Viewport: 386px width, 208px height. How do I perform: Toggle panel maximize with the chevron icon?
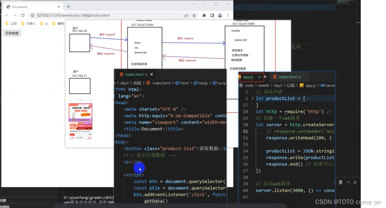[348, 182]
